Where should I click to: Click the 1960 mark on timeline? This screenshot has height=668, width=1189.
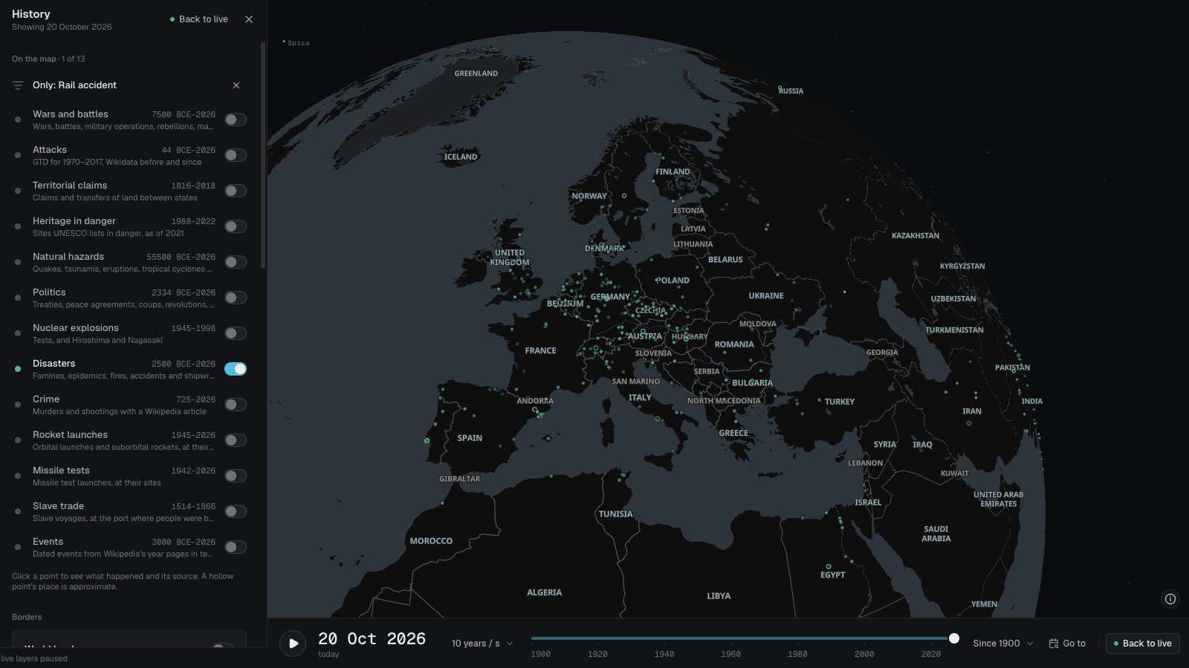tap(730, 654)
